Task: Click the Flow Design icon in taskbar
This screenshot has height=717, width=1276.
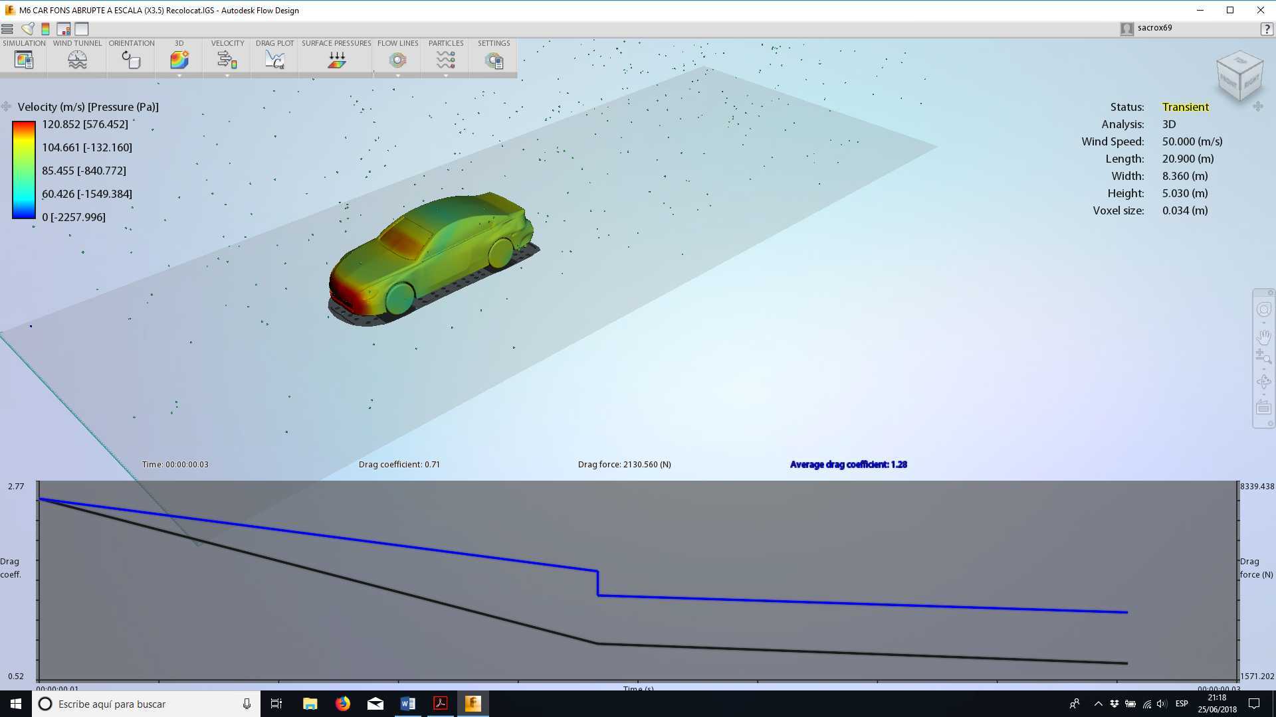Action: 473,704
